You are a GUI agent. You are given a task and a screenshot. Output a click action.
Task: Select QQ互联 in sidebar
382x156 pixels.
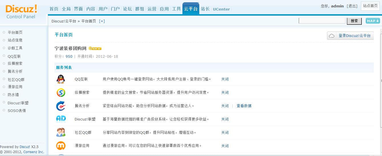(x=14, y=56)
